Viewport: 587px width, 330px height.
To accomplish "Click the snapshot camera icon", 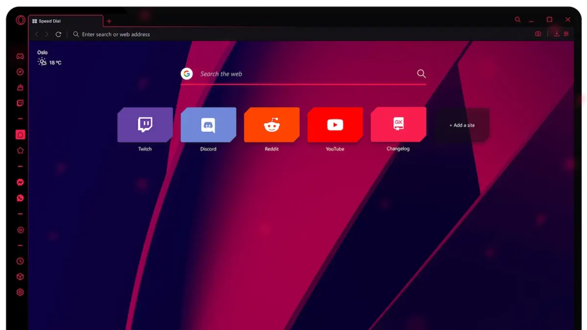I will [x=538, y=34].
